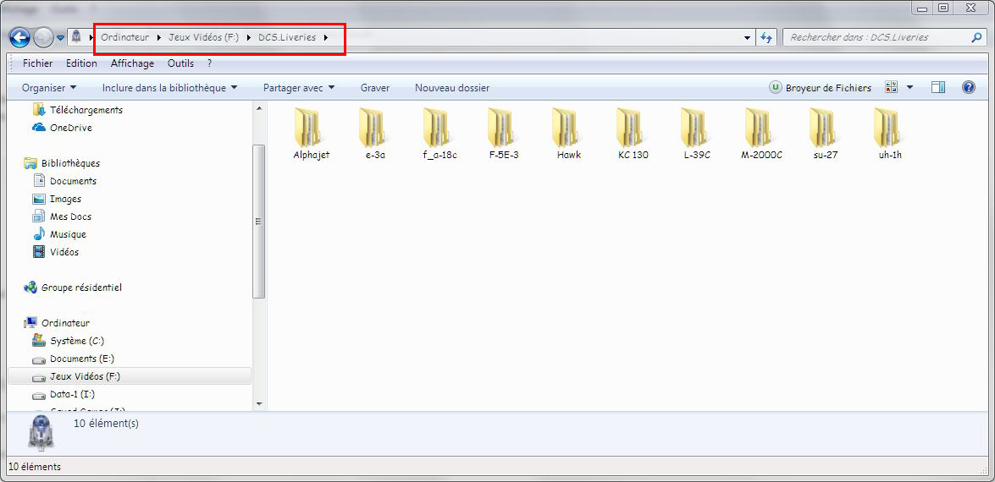Expand arrow after Ordinateur breadcrumb
Image resolution: width=995 pixels, height=482 pixels.
point(159,37)
